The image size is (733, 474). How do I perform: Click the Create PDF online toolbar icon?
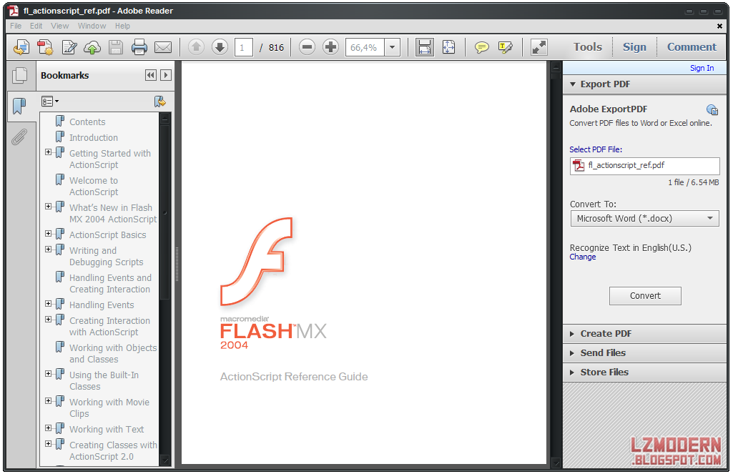point(21,47)
